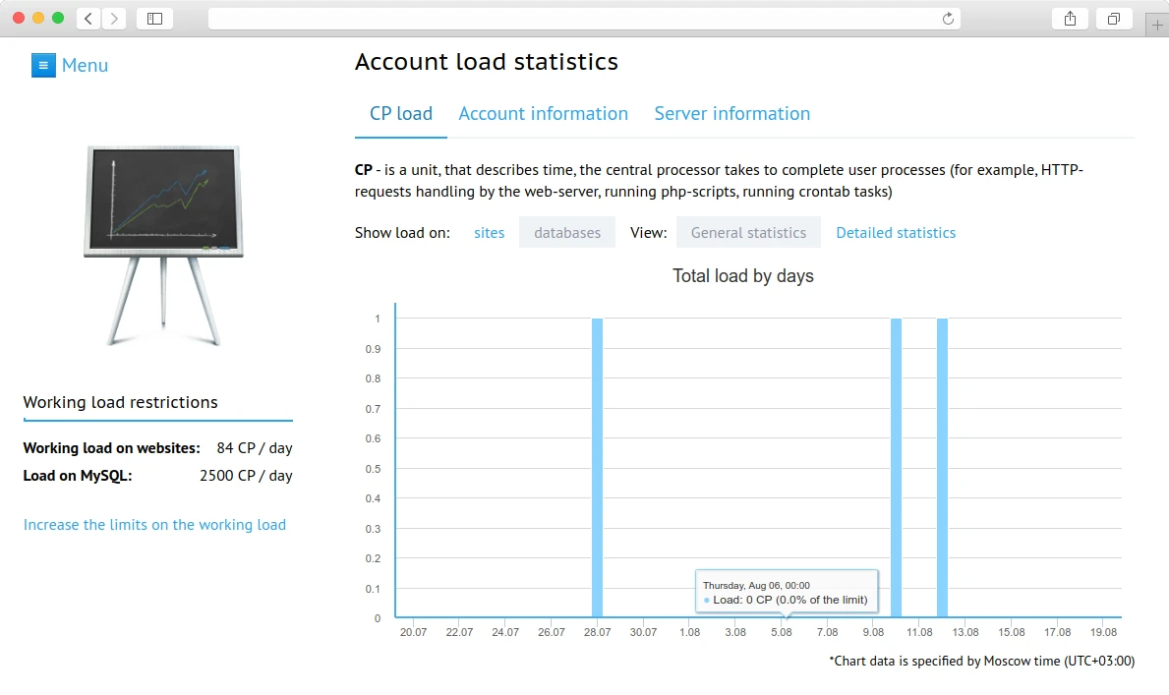1169x695 pixels.
Task: Click the chart tooltip for Thursday Aug 06
Action: point(785,592)
